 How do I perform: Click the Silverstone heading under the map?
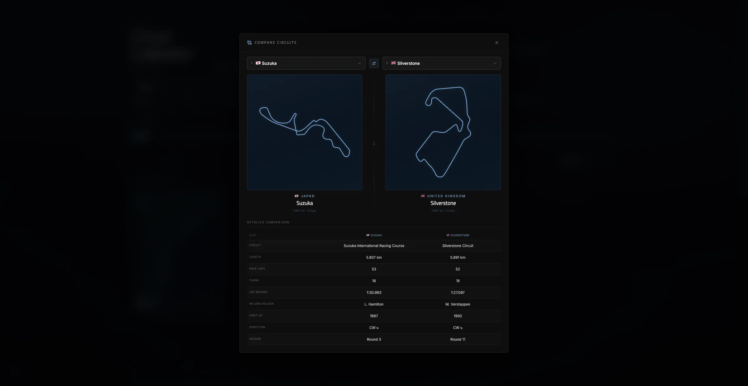pyautogui.click(x=443, y=203)
